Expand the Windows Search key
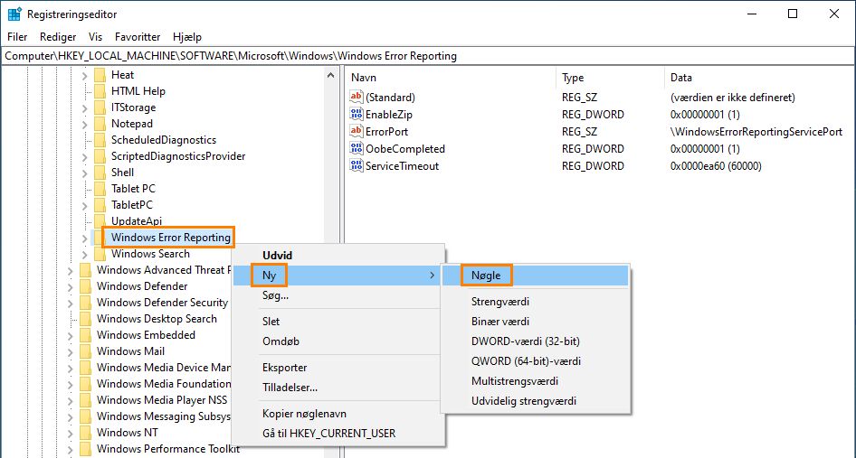The width and height of the screenshot is (856, 458). click(x=85, y=254)
